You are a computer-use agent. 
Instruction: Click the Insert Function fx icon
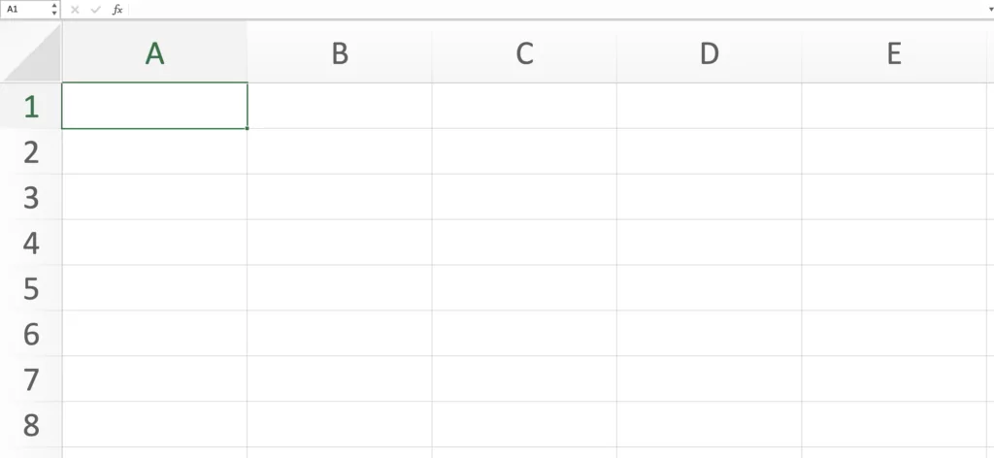coord(117,9)
